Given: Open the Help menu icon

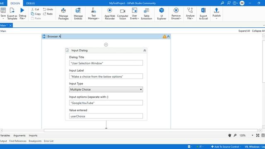Looking at the screenshot, I should click(x=235, y=3).
